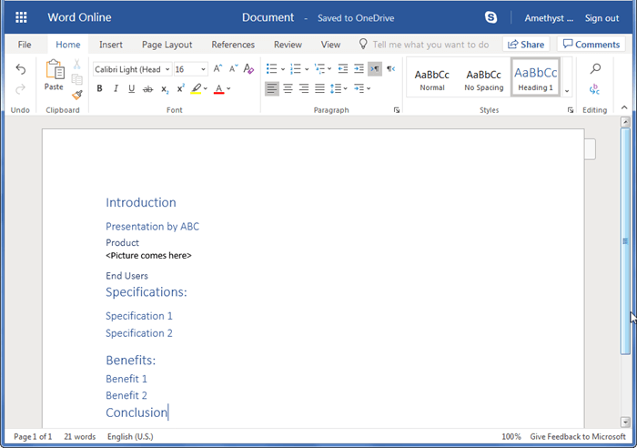Open the Find magnifier in Editing
This screenshot has height=448, width=637.
click(x=595, y=69)
